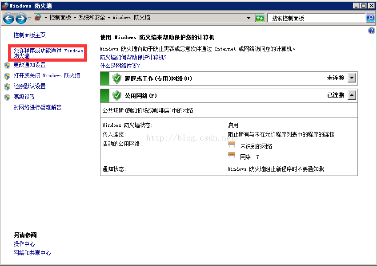The image size is (377, 266).
Task: Click the shield icon beside 更改通知设置
Action: (7, 65)
